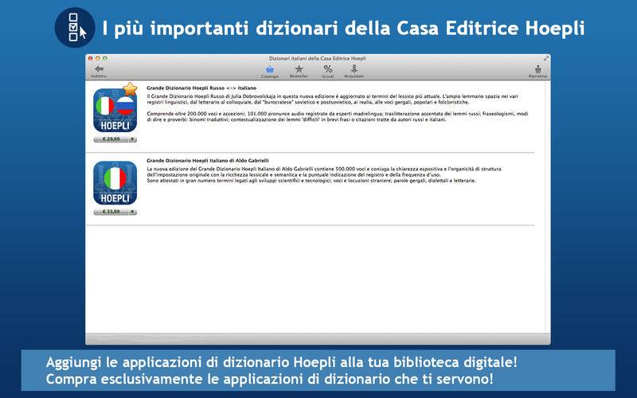
Task: Click the Russian dictionary description text
Action: pos(337,108)
